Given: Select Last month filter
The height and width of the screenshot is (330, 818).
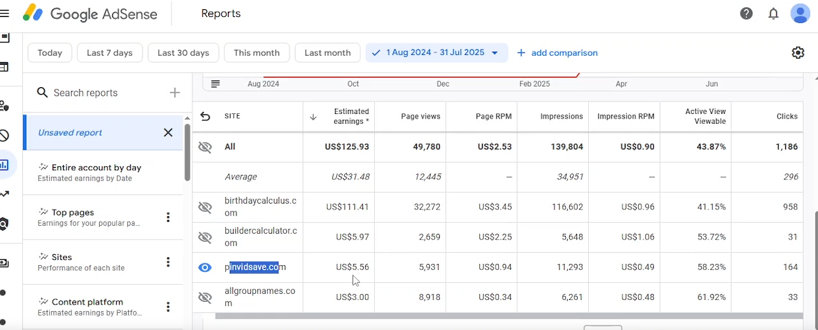Looking at the screenshot, I should point(328,52).
